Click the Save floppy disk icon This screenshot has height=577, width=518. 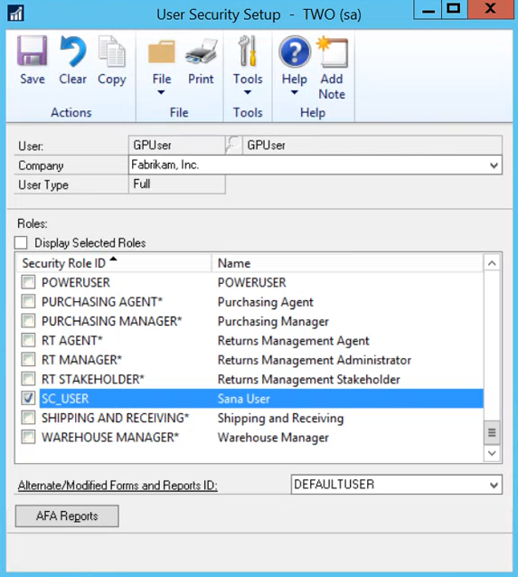coord(32,52)
